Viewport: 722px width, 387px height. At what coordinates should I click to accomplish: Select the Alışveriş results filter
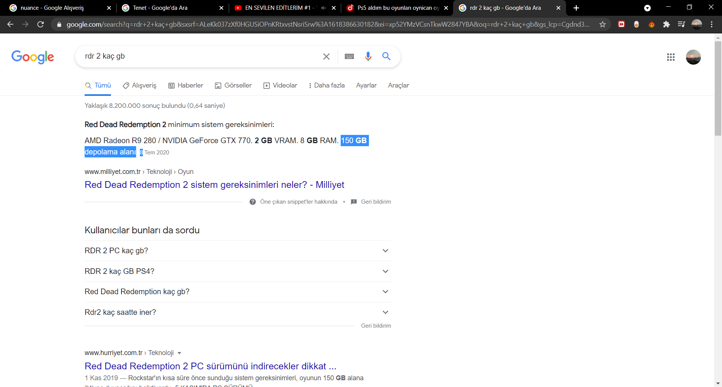(140, 86)
